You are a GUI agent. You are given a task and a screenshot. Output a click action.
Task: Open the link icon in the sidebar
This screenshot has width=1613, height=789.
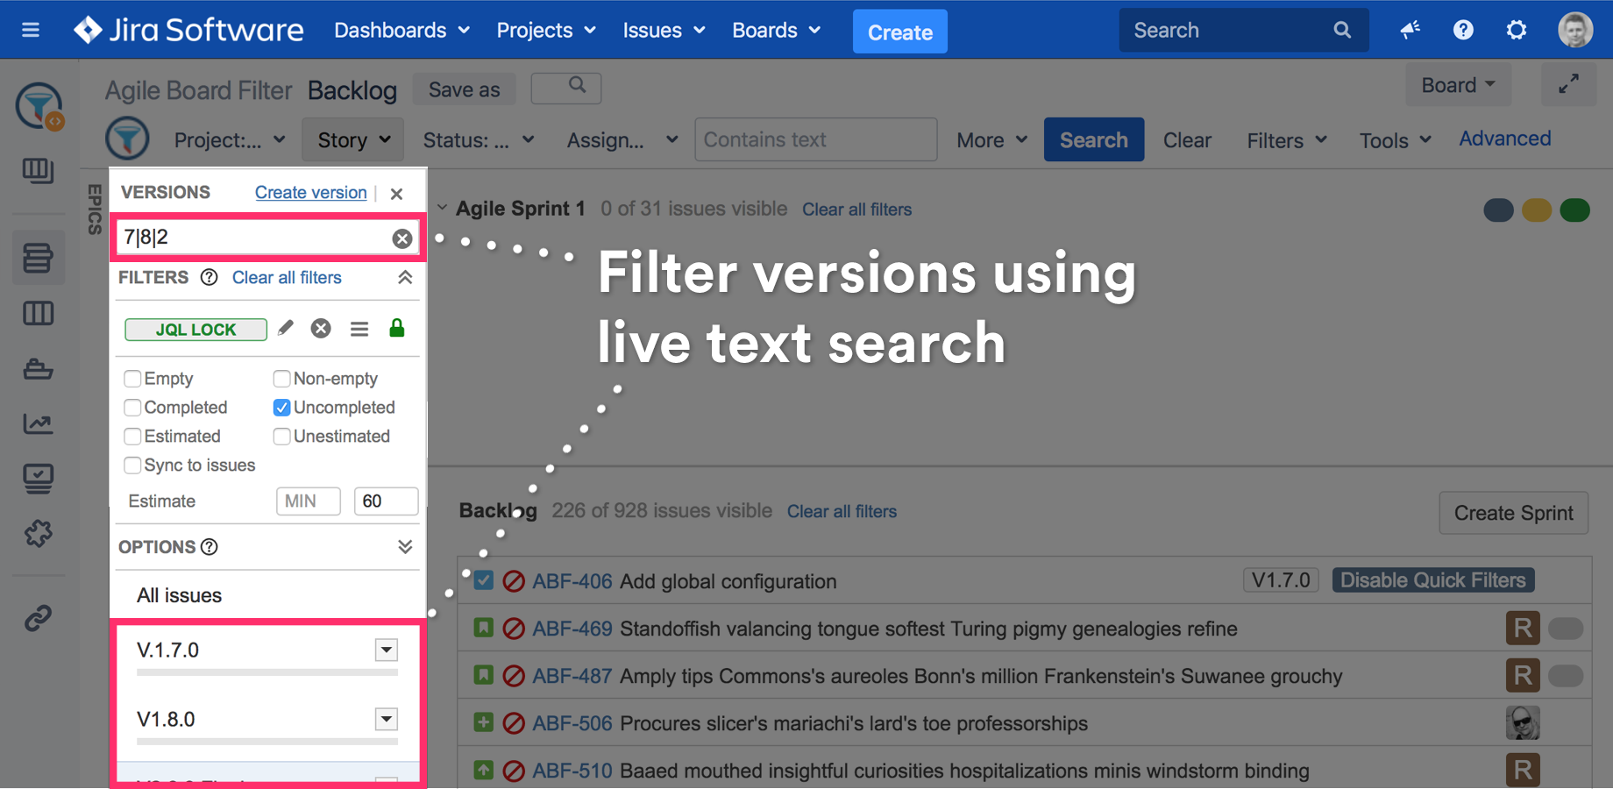[39, 616]
